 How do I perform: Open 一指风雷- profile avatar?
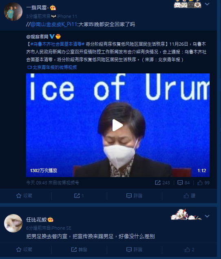click(x=13, y=11)
